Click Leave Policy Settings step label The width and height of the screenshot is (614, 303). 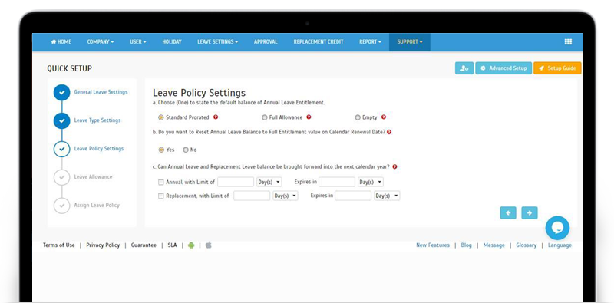coord(99,148)
